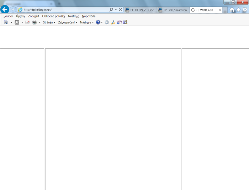Click the last command bar icon with magnifier

[125, 22]
